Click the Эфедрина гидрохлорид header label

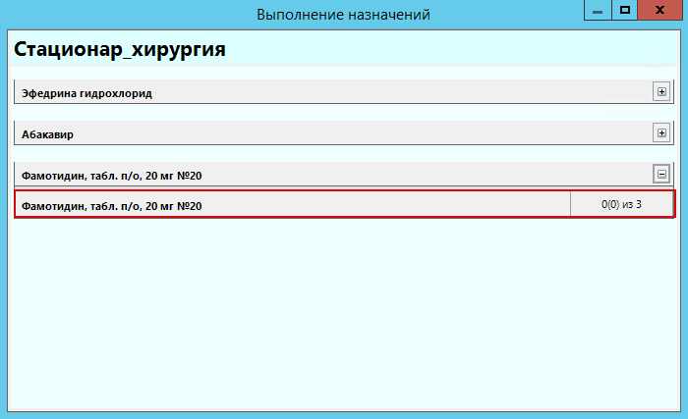86,93
